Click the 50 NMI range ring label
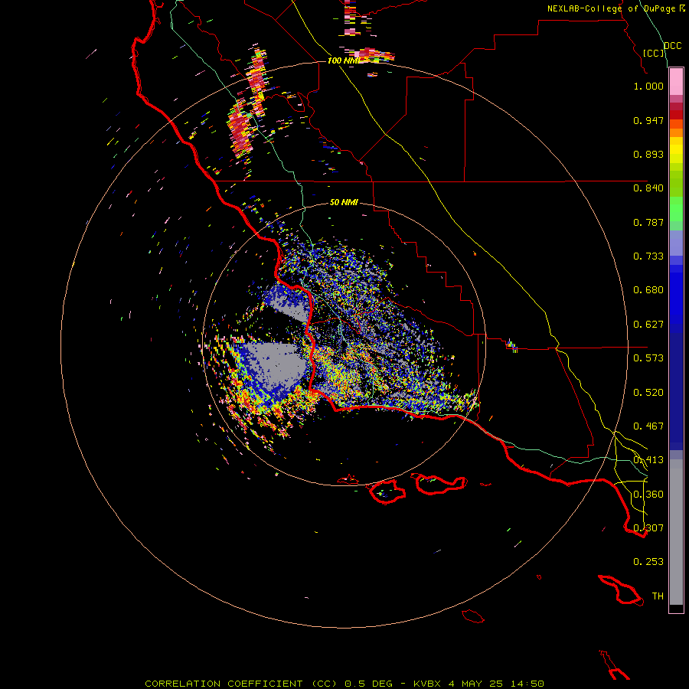This screenshot has width=689, height=689. tap(344, 202)
